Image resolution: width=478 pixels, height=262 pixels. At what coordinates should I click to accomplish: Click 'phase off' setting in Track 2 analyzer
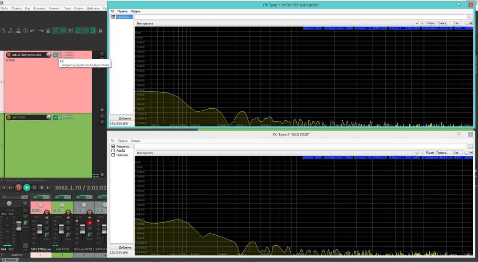tap(312, 157)
